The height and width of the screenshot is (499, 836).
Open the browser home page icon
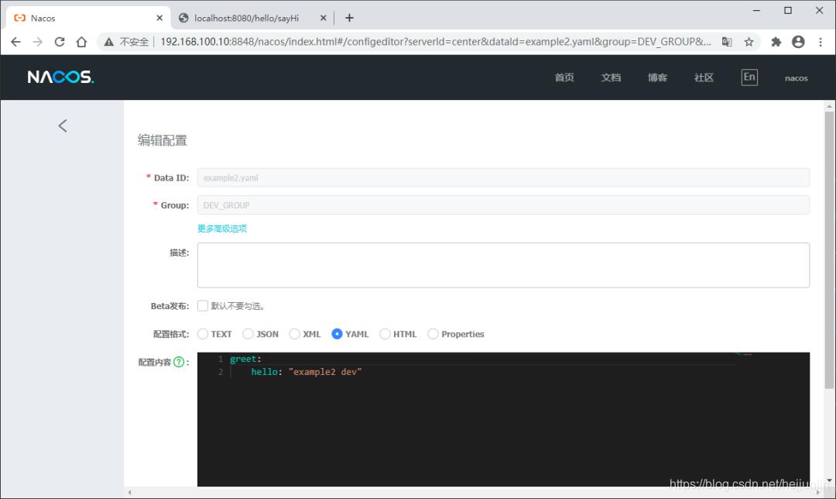[x=81, y=42]
